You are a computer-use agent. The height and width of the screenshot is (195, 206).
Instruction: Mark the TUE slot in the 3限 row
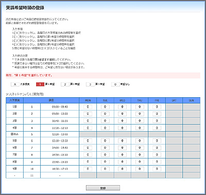point(105,121)
